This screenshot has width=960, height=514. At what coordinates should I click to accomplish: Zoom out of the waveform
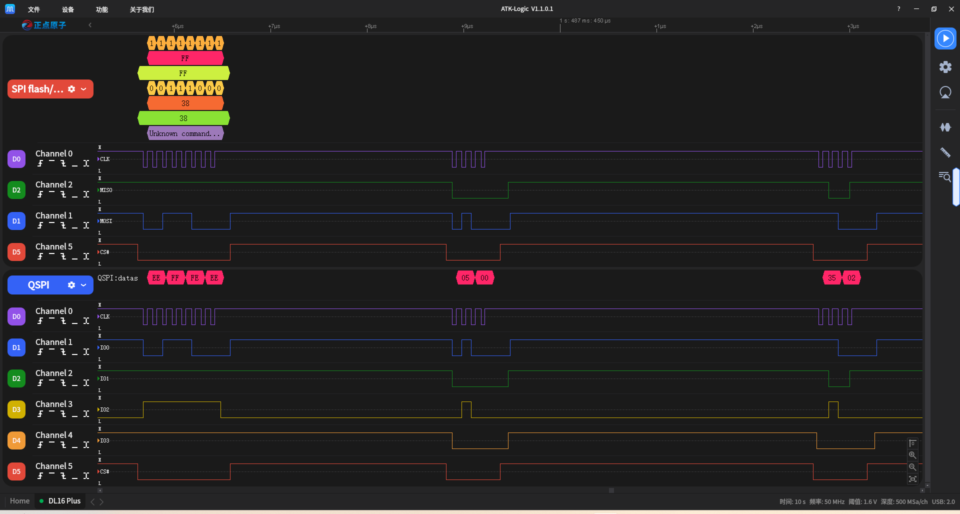pos(912,467)
